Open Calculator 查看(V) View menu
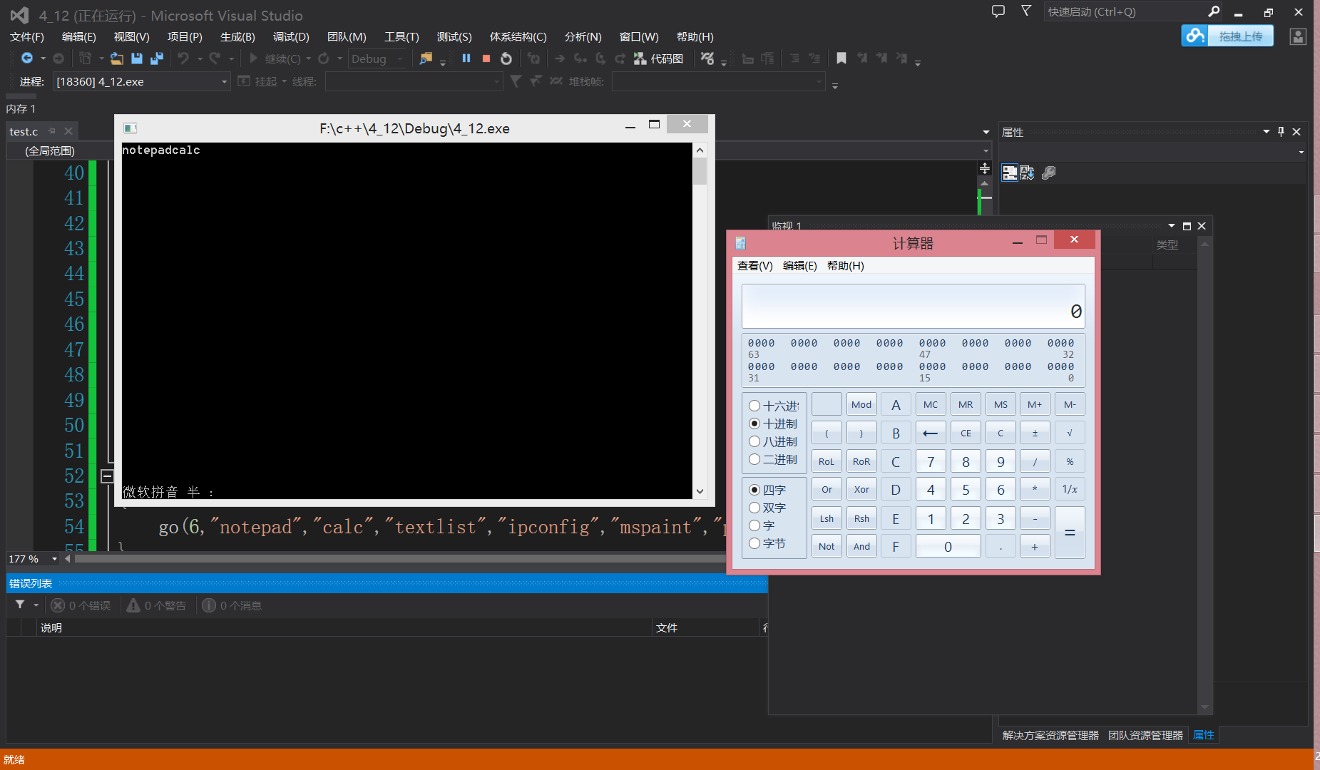This screenshot has height=770, width=1320. (x=754, y=265)
